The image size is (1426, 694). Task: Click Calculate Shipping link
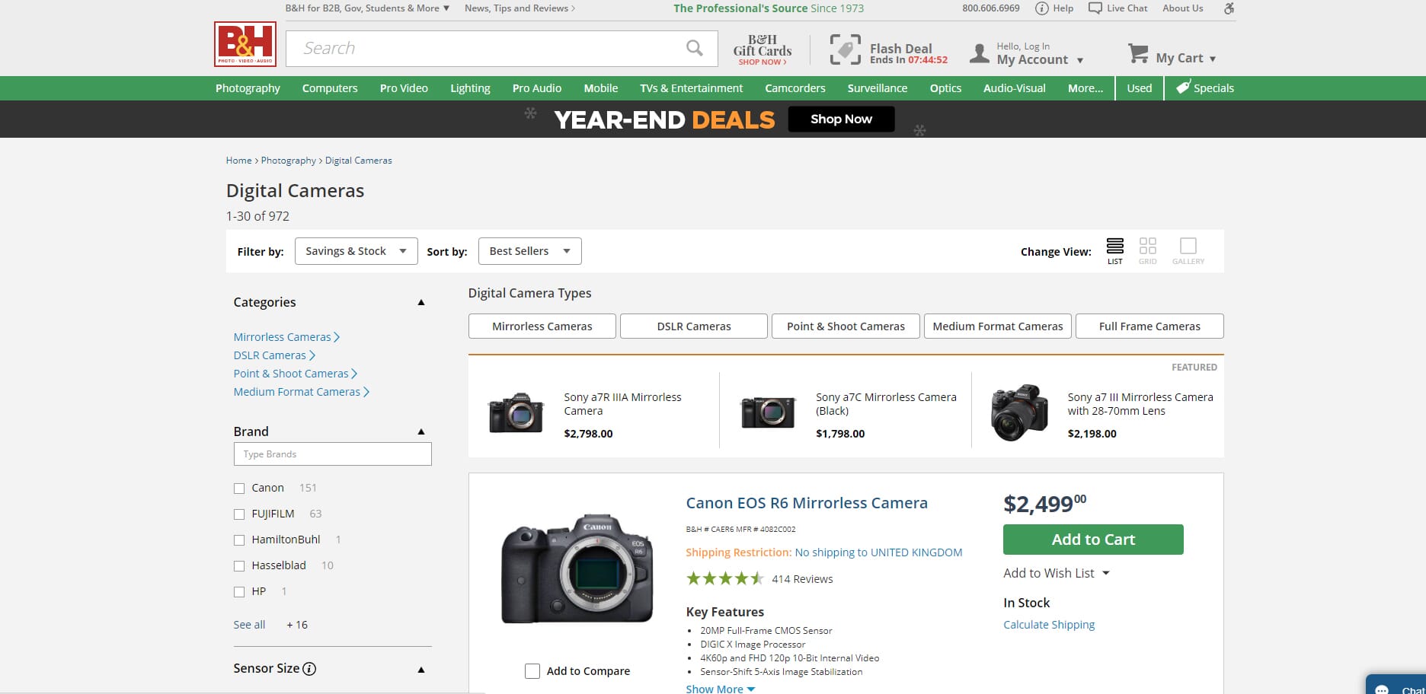coord(1049,625)
